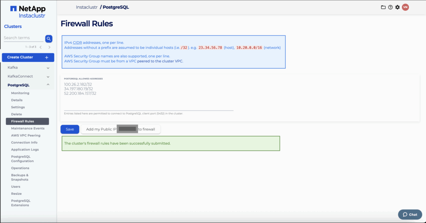Expand the KafkaConnect cluster section
Screen dimensions: 426x223
click(x=28, y=77)
